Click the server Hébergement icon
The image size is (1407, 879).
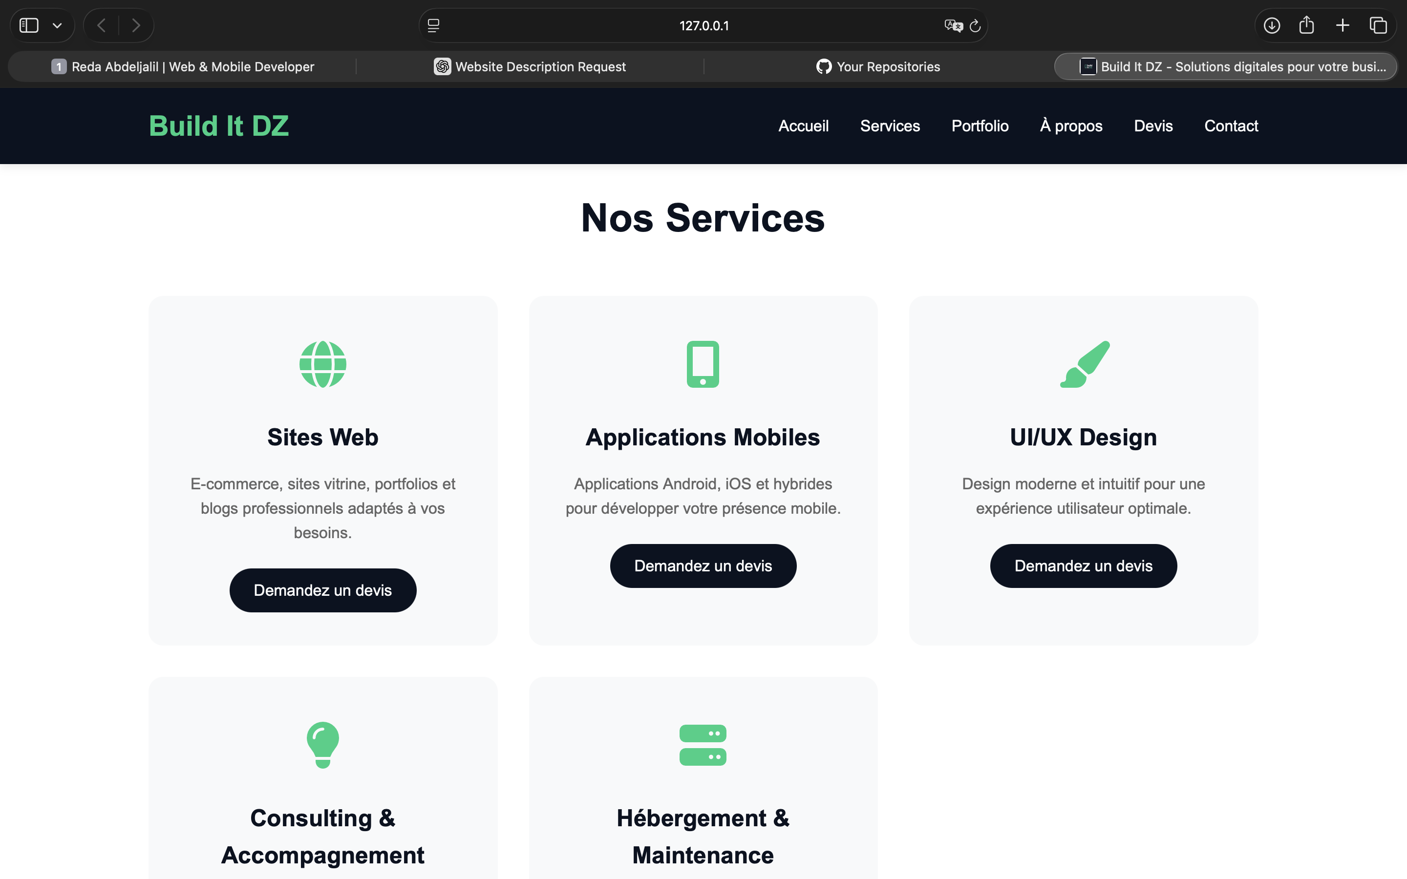(x=703, y=745)
